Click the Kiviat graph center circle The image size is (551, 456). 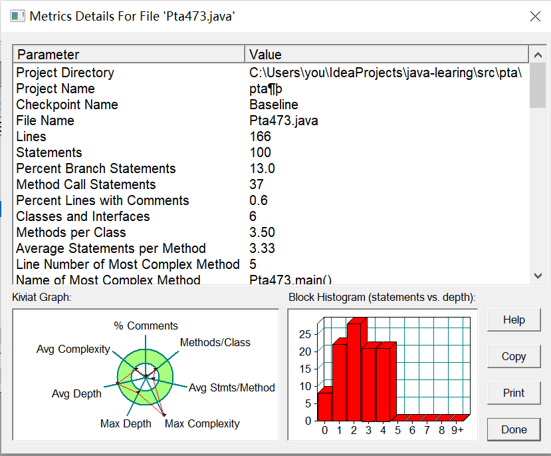point(145,377)
